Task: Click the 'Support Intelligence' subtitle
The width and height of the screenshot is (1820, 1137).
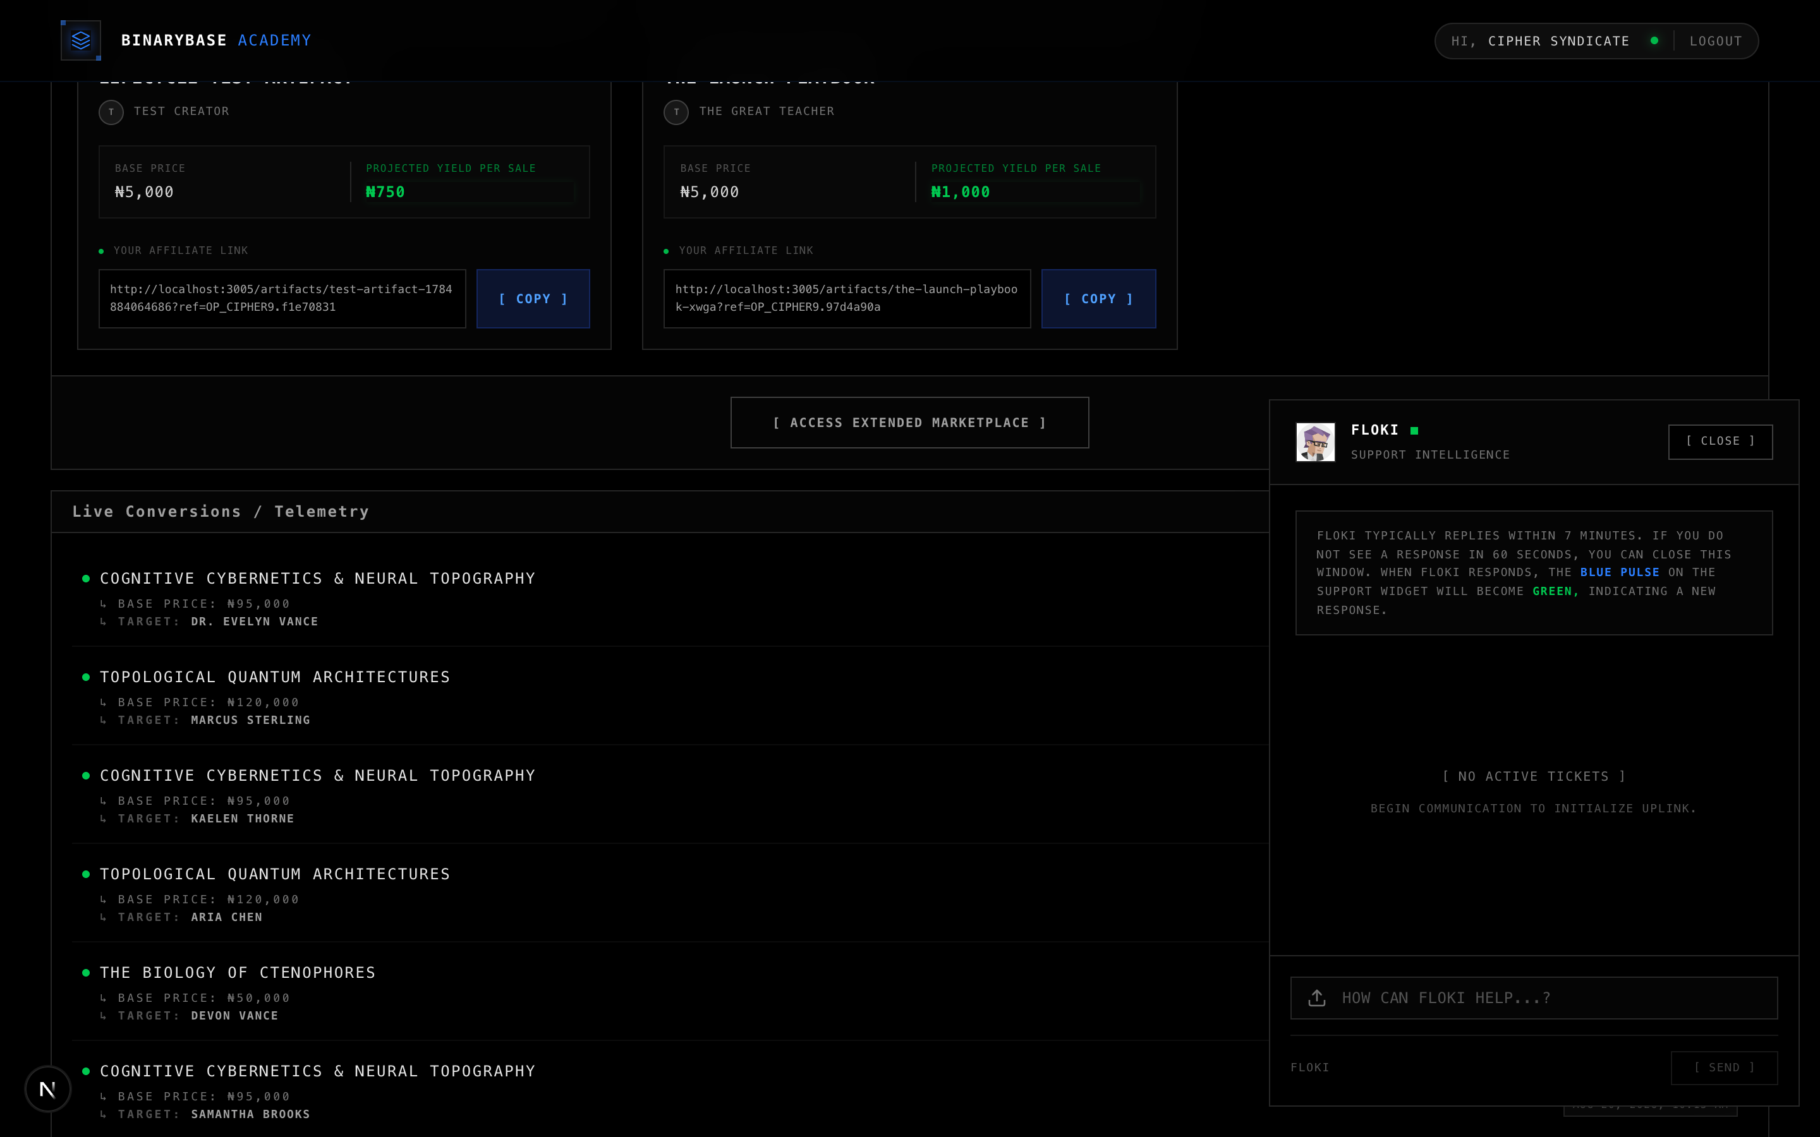Action: [x=1431, y=455]
